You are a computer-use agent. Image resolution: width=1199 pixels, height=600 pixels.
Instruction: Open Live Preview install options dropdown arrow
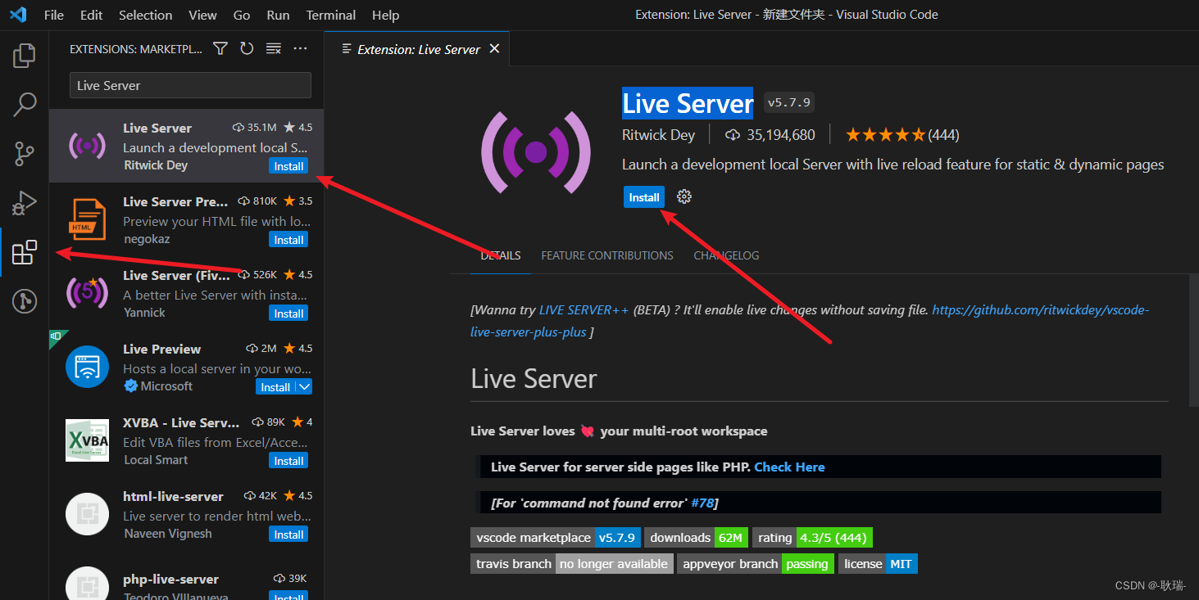(304, 387)
